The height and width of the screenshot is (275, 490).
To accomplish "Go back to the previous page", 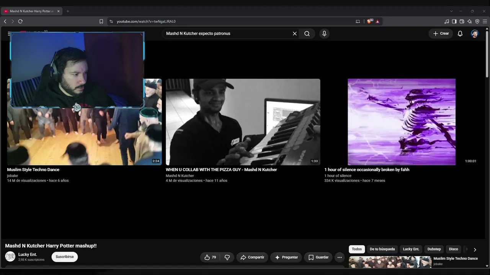I will click(5, 21).
